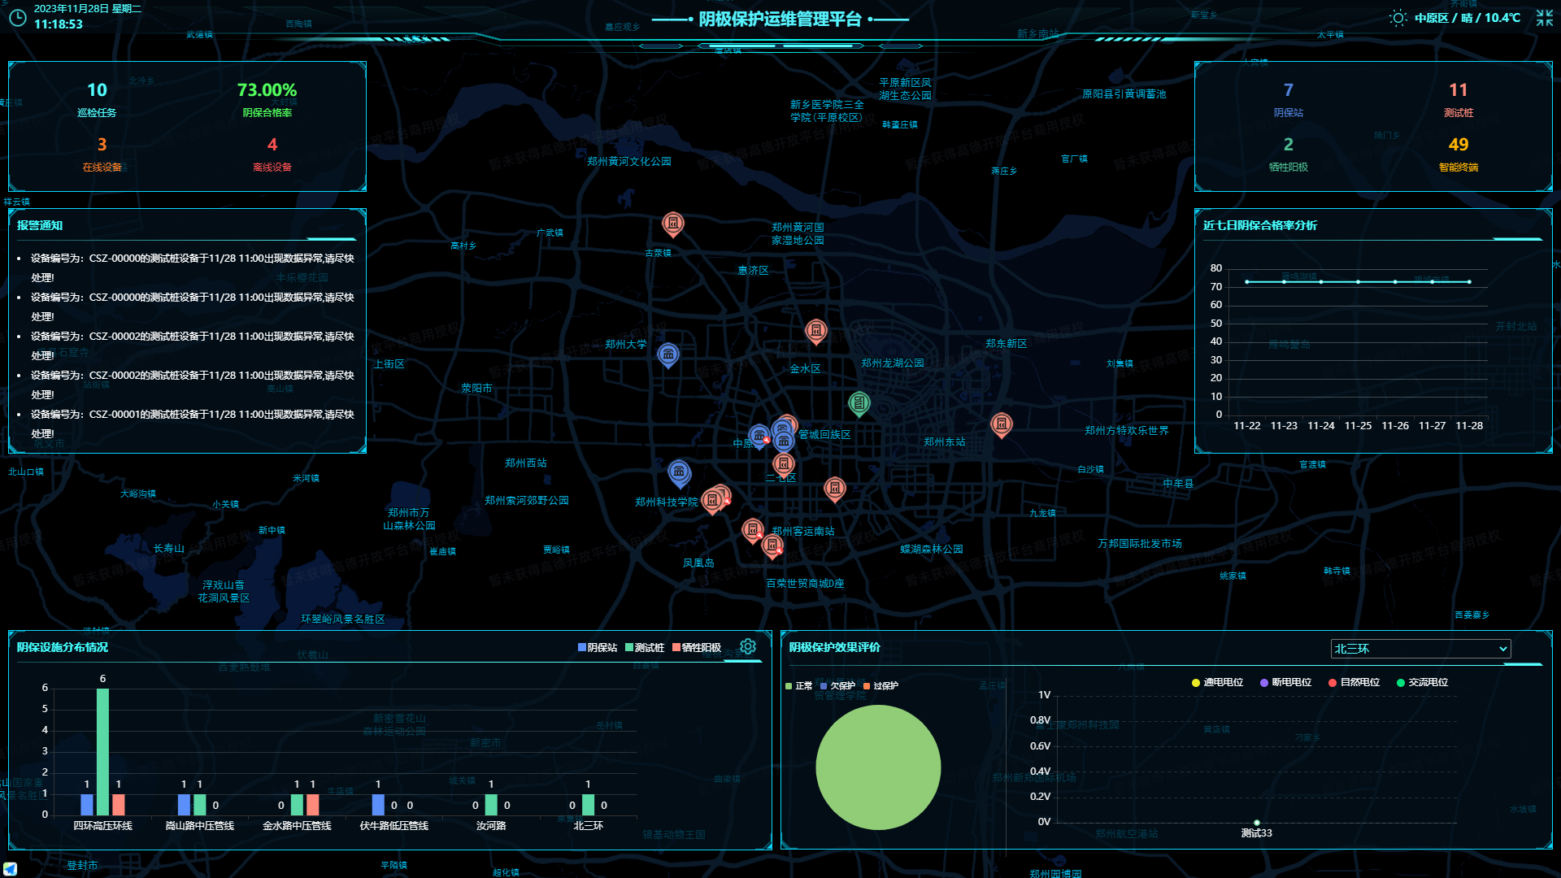
Task: Click the sun weather icon in header
Action: point(1398,18)
